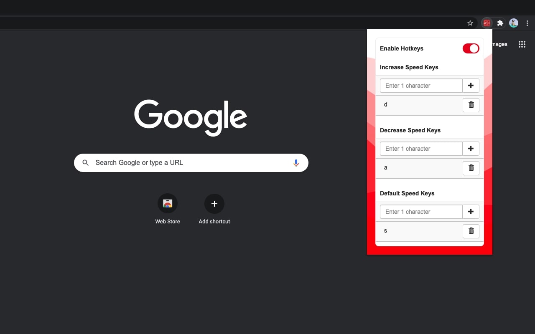Open the user profile avatar

coord(514,23)
